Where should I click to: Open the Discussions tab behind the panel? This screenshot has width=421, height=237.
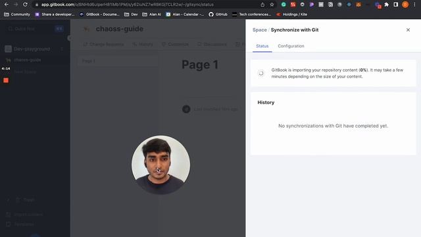pyautogui.click(x=212, y=44)
